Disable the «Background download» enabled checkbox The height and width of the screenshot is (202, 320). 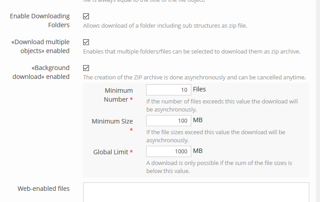click(86, 68)
